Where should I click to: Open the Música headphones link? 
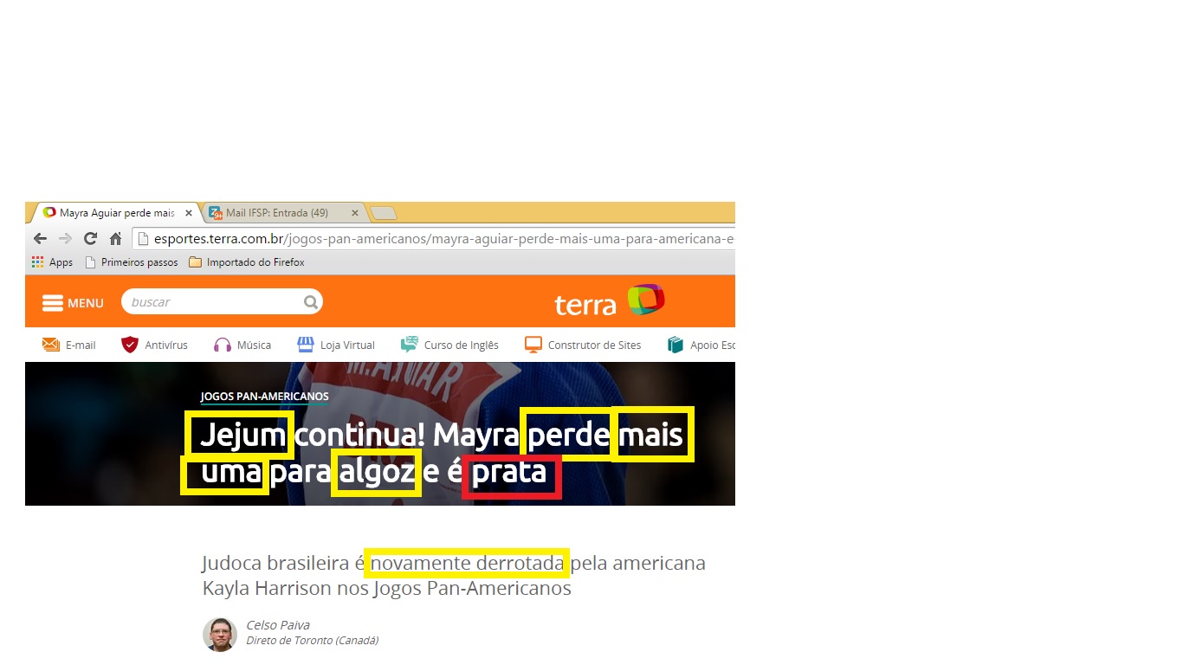242,345
